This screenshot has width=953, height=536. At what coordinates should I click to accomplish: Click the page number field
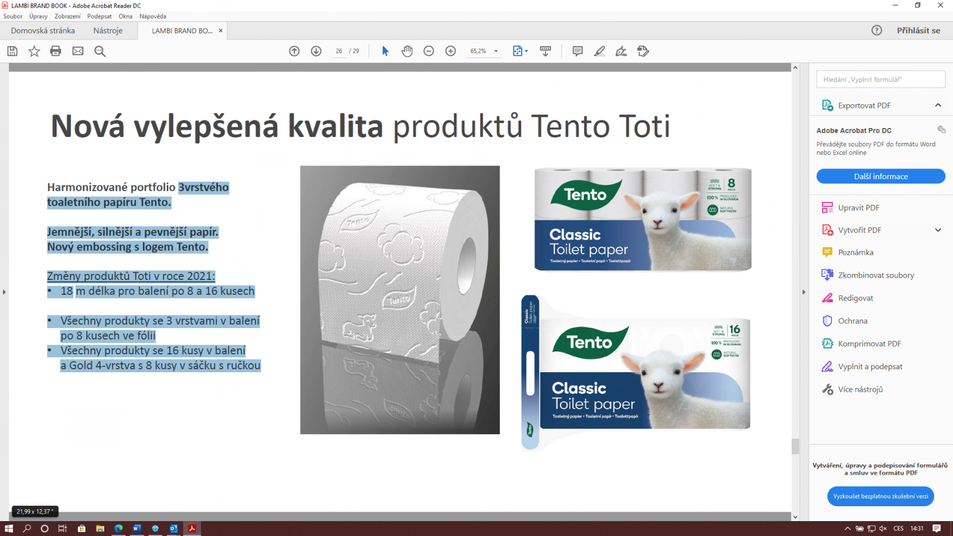[x=339, y=51]
